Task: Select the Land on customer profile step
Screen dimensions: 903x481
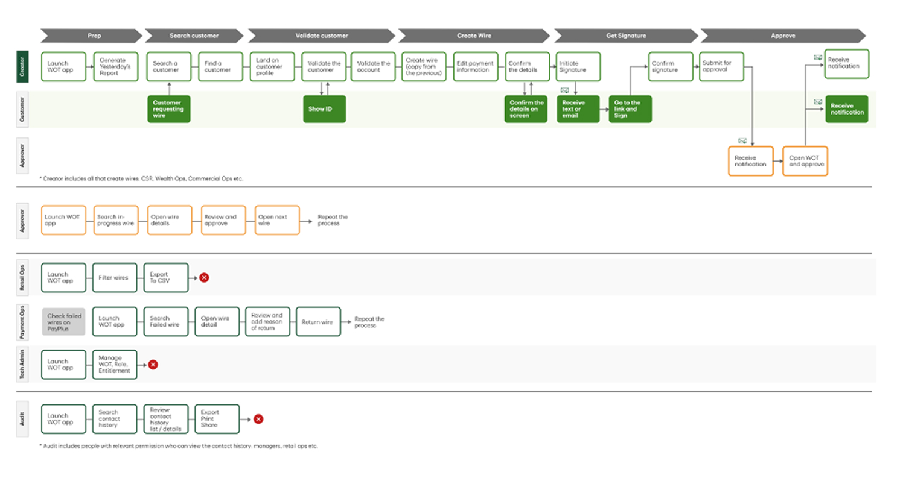Action: tap(272, 66)
